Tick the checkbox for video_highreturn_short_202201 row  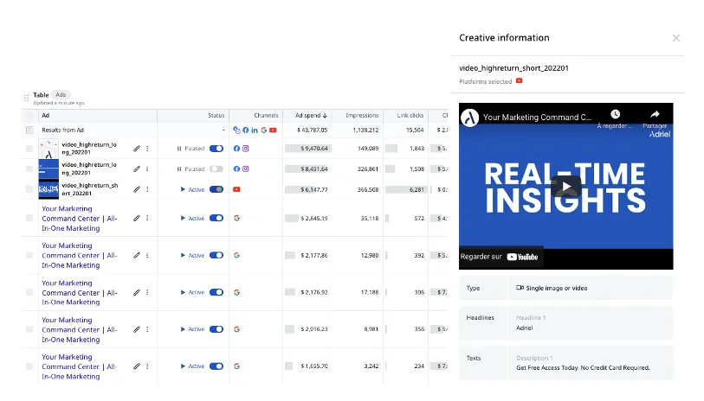coord(29,189)
